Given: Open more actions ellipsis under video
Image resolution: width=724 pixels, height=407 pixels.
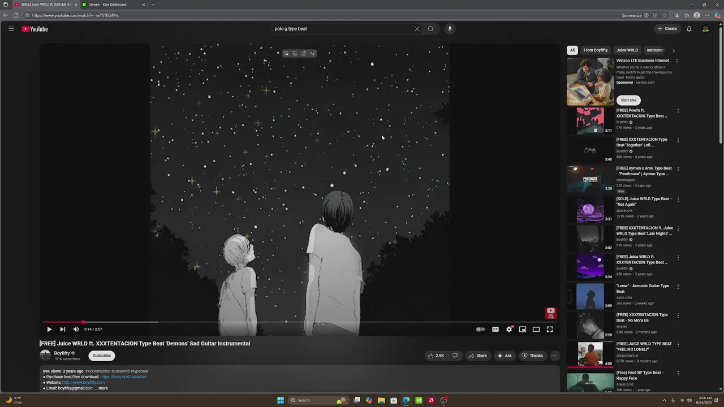Looking at the screenshot, I should pos(555,356).
